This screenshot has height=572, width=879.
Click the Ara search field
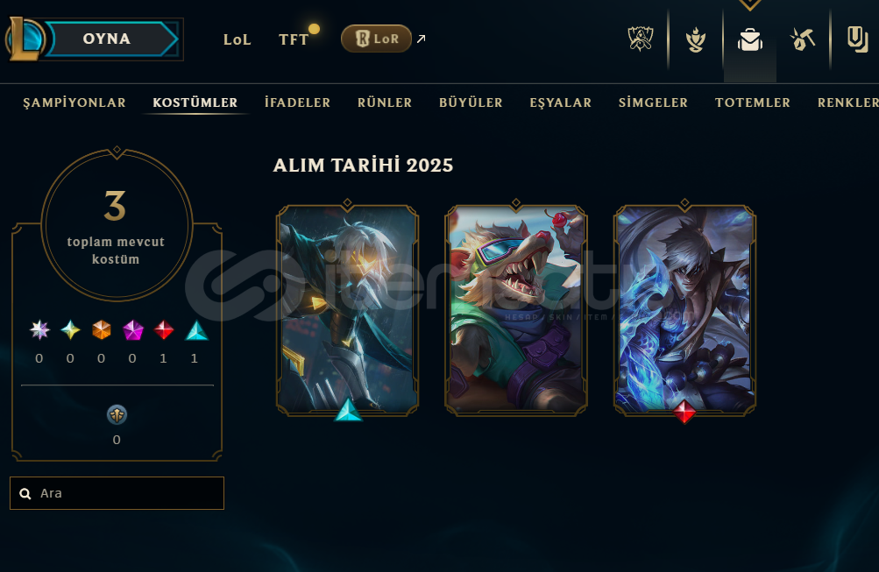[x=117, y=493]
